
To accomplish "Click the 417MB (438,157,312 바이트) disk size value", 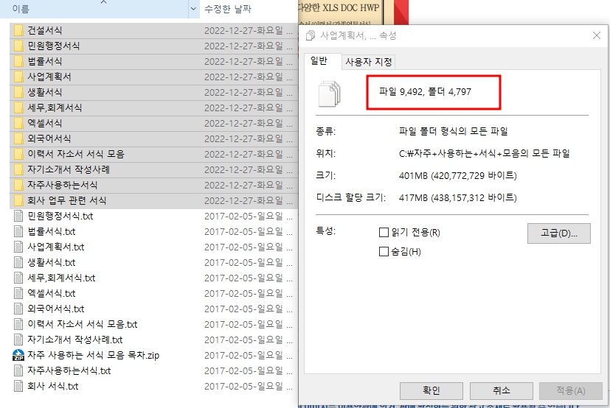I will click(458, 198).
